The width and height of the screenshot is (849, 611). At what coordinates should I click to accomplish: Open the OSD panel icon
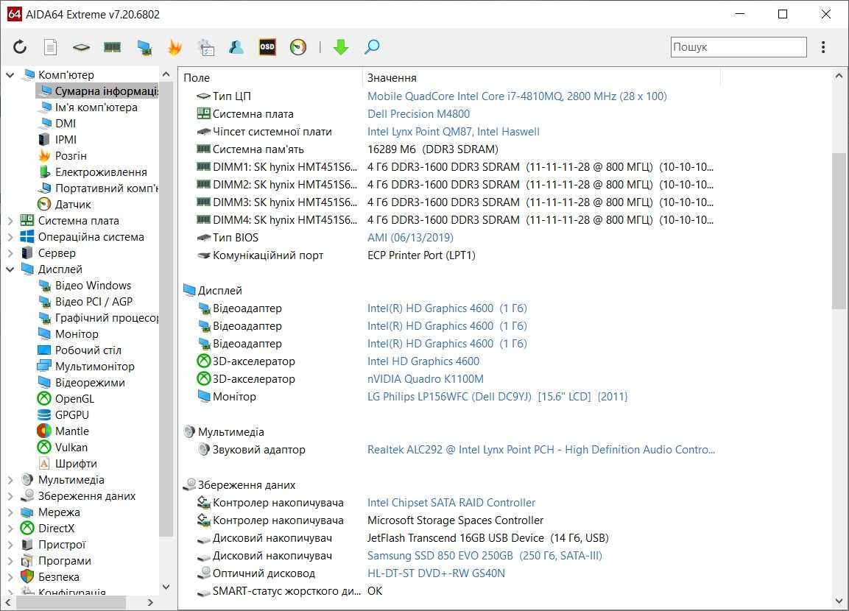267,47
